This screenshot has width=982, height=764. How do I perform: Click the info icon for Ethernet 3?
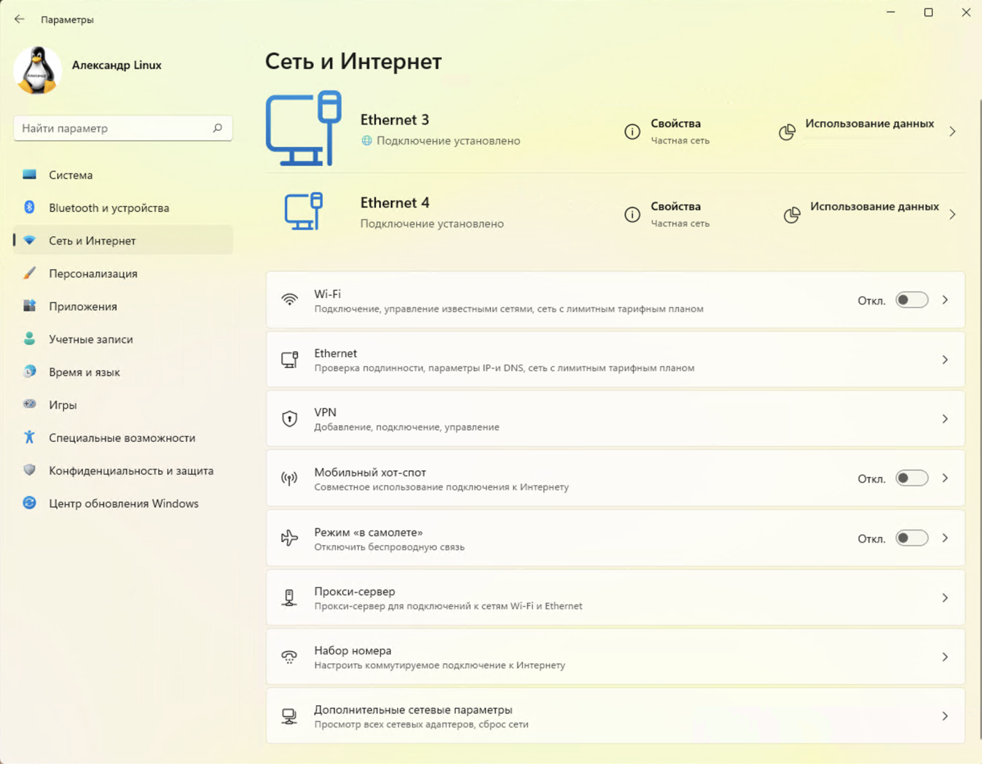[632, 132]
